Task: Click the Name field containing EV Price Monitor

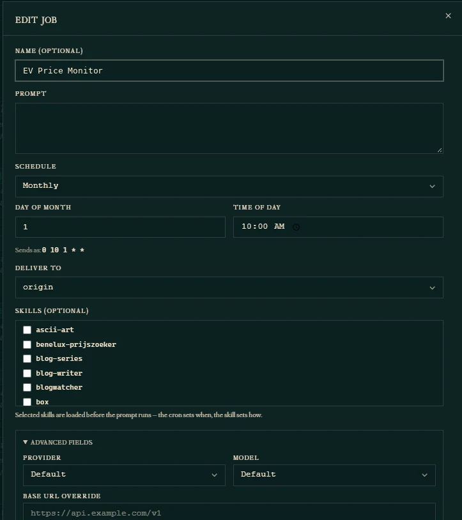Action: coord(229,71)
